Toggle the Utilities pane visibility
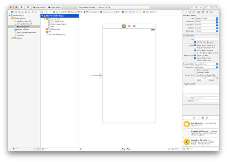 point(216,7)
